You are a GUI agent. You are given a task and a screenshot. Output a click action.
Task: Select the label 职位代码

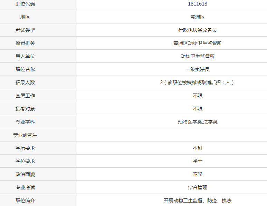click(x=25, y=4)
